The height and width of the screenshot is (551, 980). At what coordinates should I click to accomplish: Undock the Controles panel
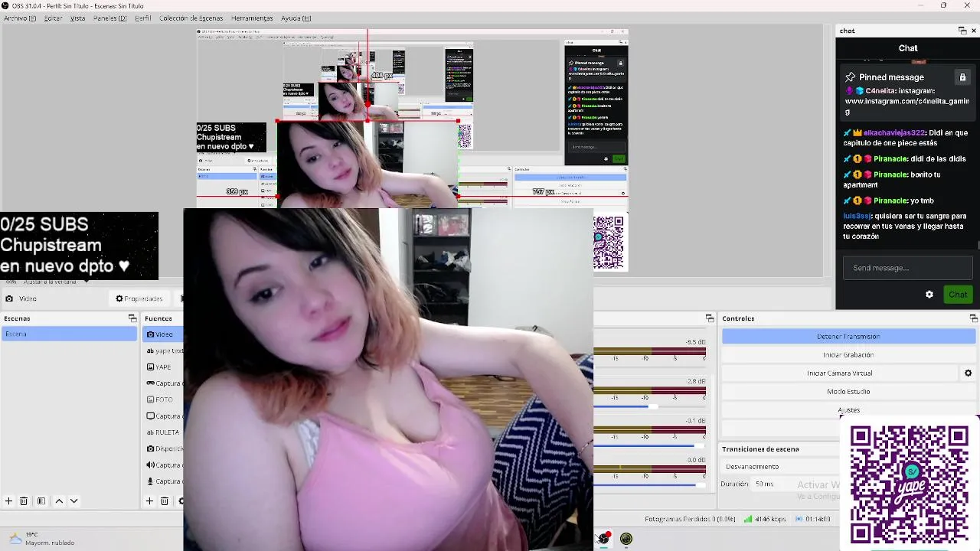973,318
